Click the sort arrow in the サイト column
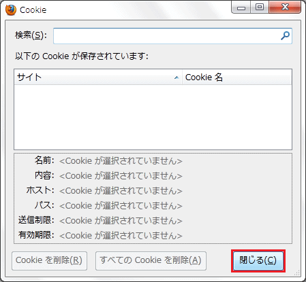The width and height of the screenshot is (306, 282). coord(177,77)
